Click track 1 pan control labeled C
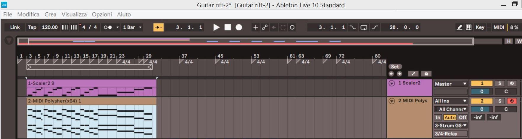Screen dimensions: 522x139 tap(506, 92)
